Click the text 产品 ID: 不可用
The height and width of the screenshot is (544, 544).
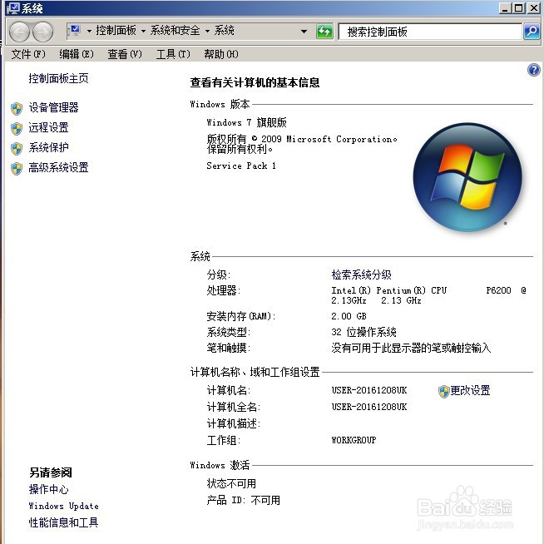[243, 500]
